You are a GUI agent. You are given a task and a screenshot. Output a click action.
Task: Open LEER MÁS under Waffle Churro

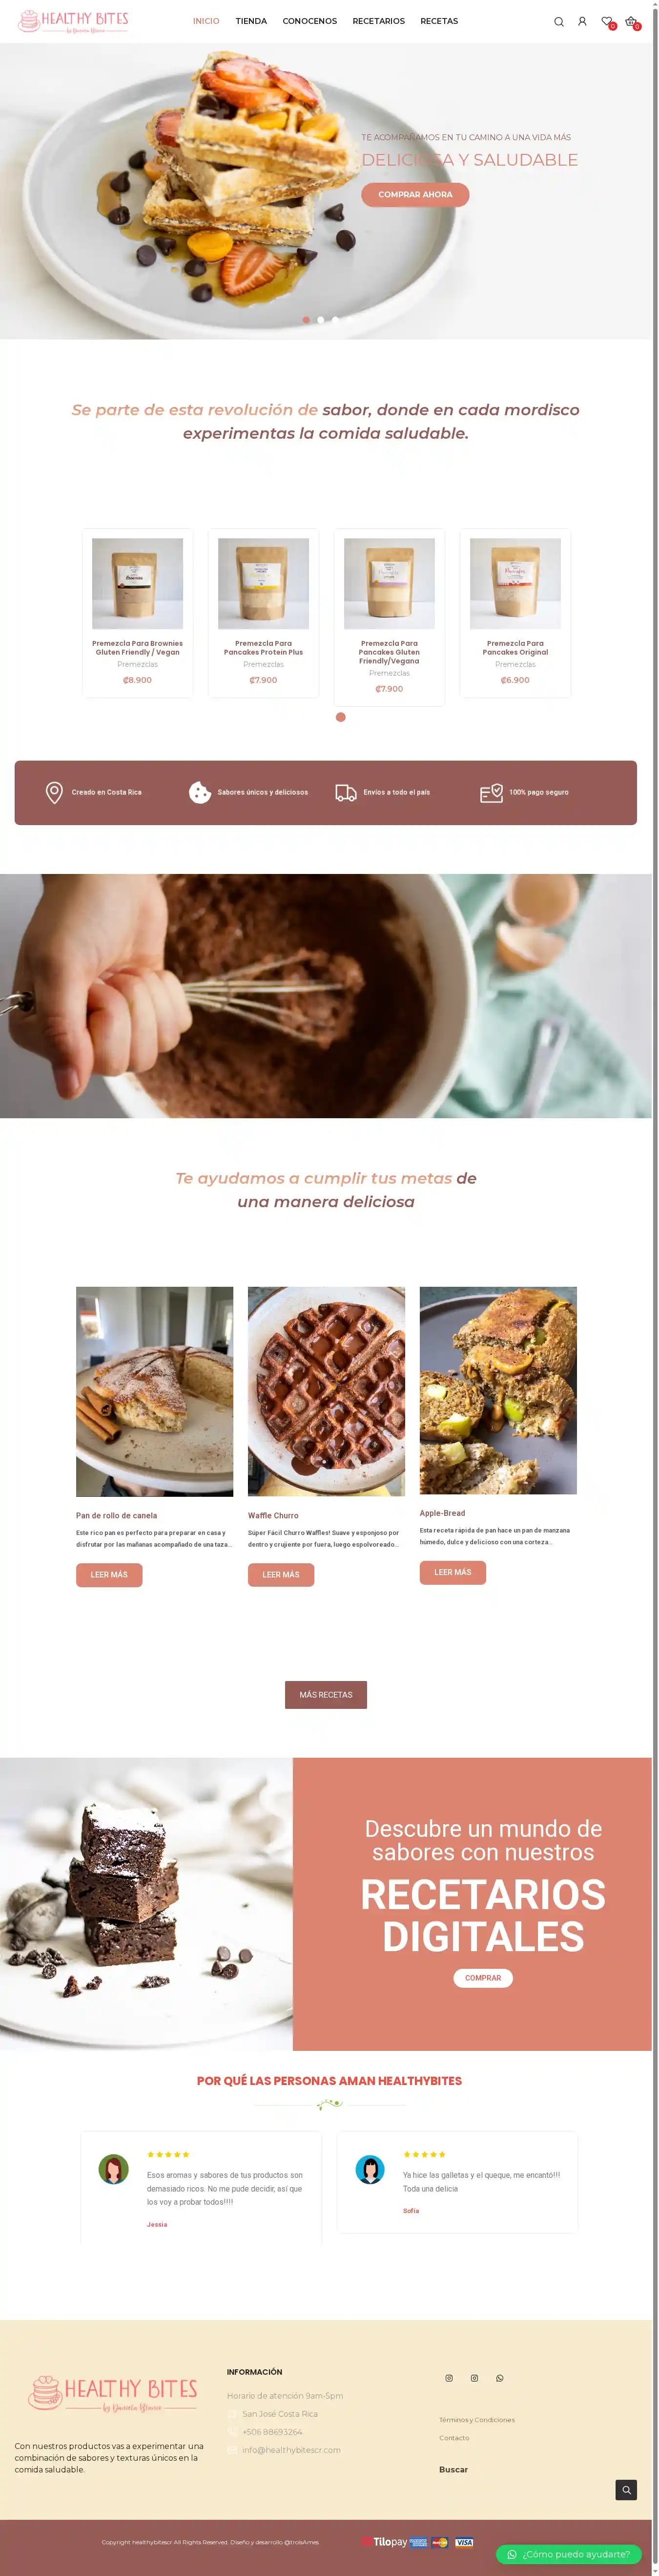pos(281,1574)
